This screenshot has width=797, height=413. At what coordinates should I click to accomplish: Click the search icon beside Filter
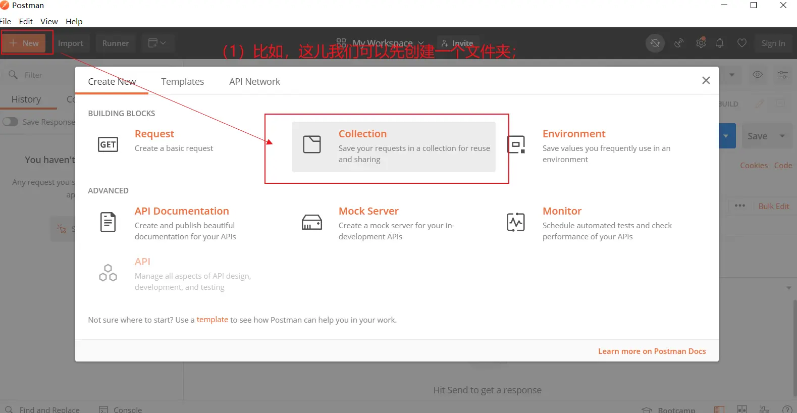[x=13, y=75]
